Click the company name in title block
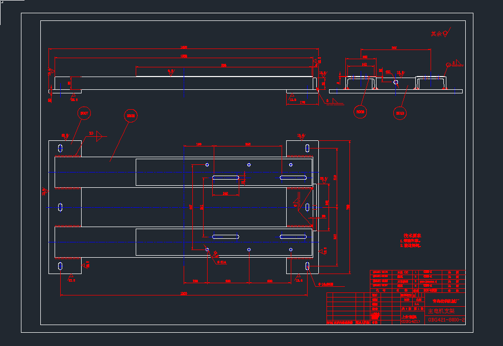 (x=446, y=301)
